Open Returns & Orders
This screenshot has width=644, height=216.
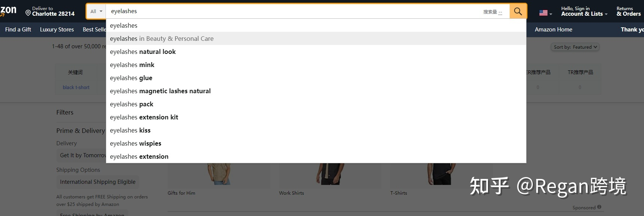click(x=628, y=11)
